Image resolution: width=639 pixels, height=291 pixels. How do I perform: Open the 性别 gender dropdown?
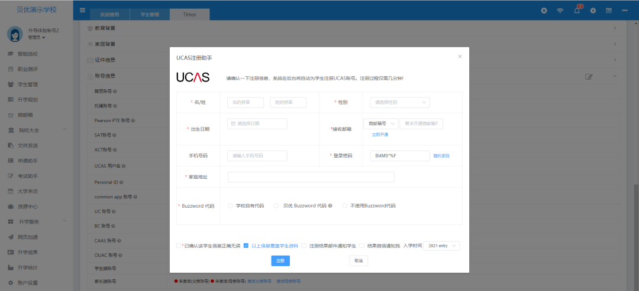coord(400,103)
